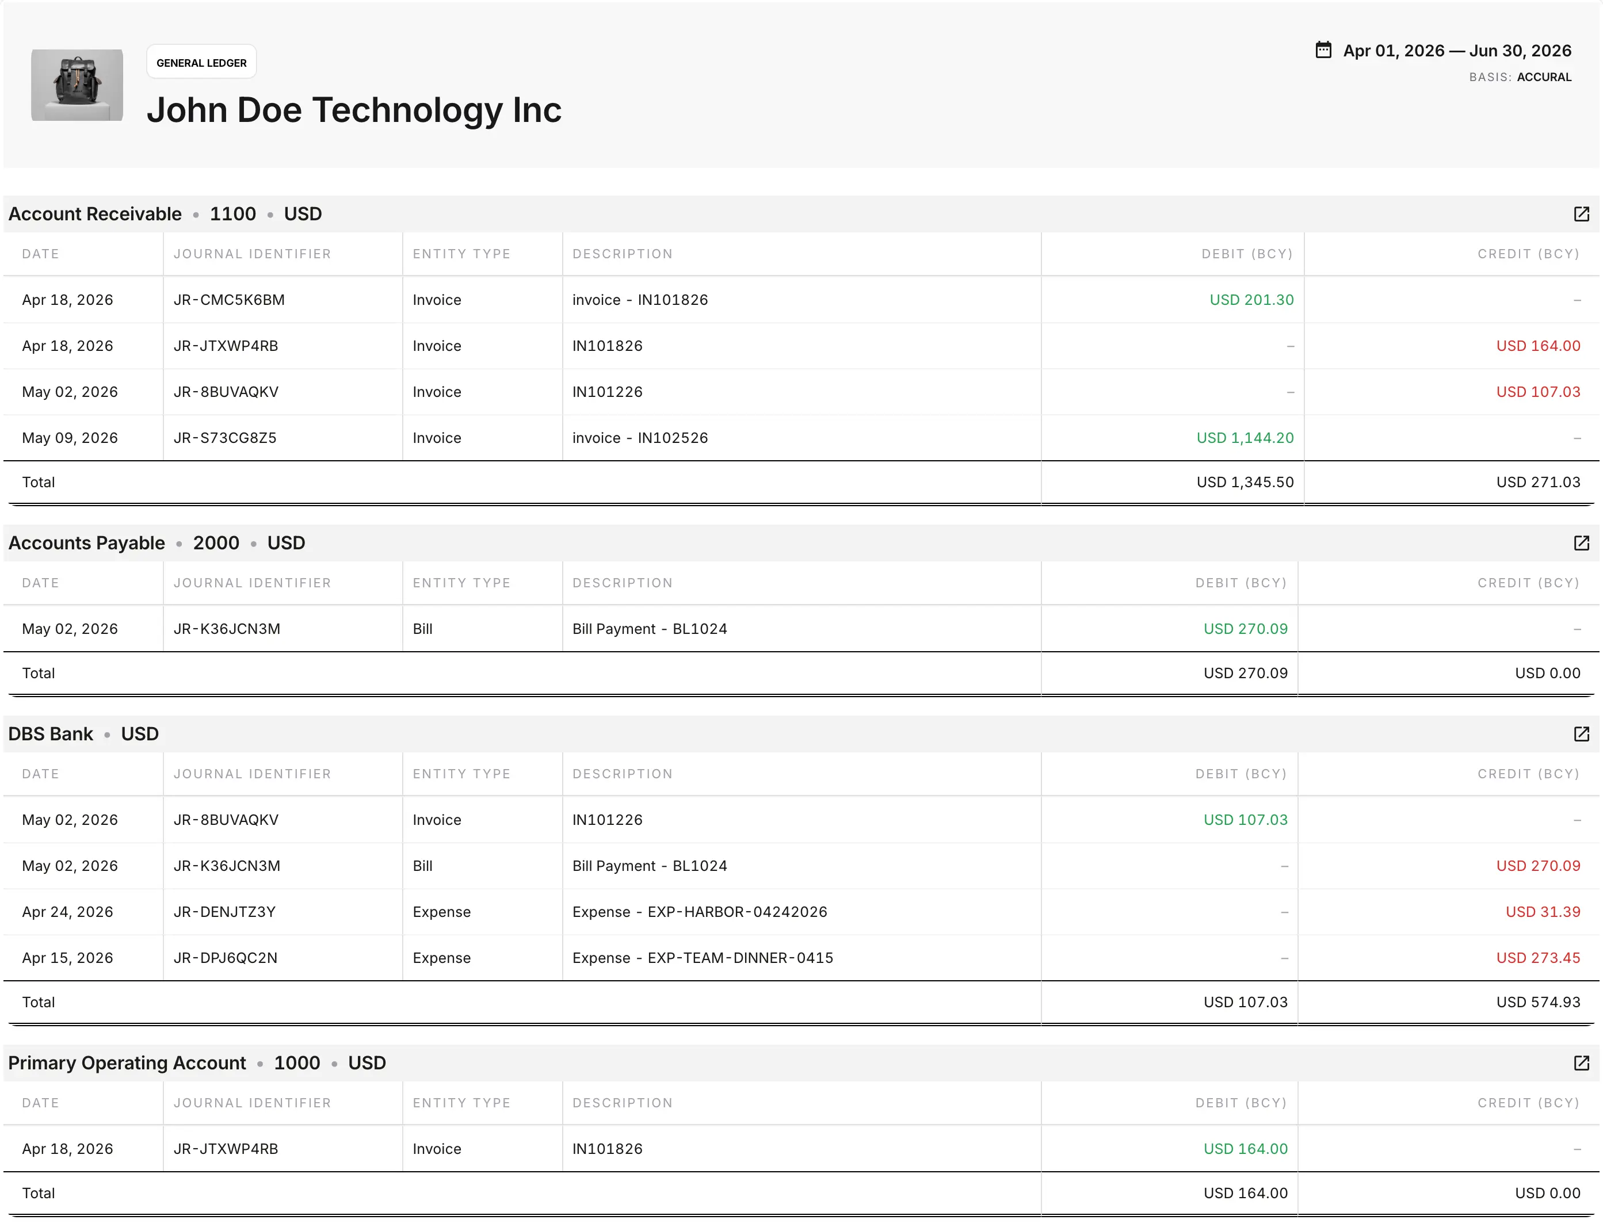Click the DBS Bank section heading
The image size is (1603, 1231).
(x=51, y=734)
